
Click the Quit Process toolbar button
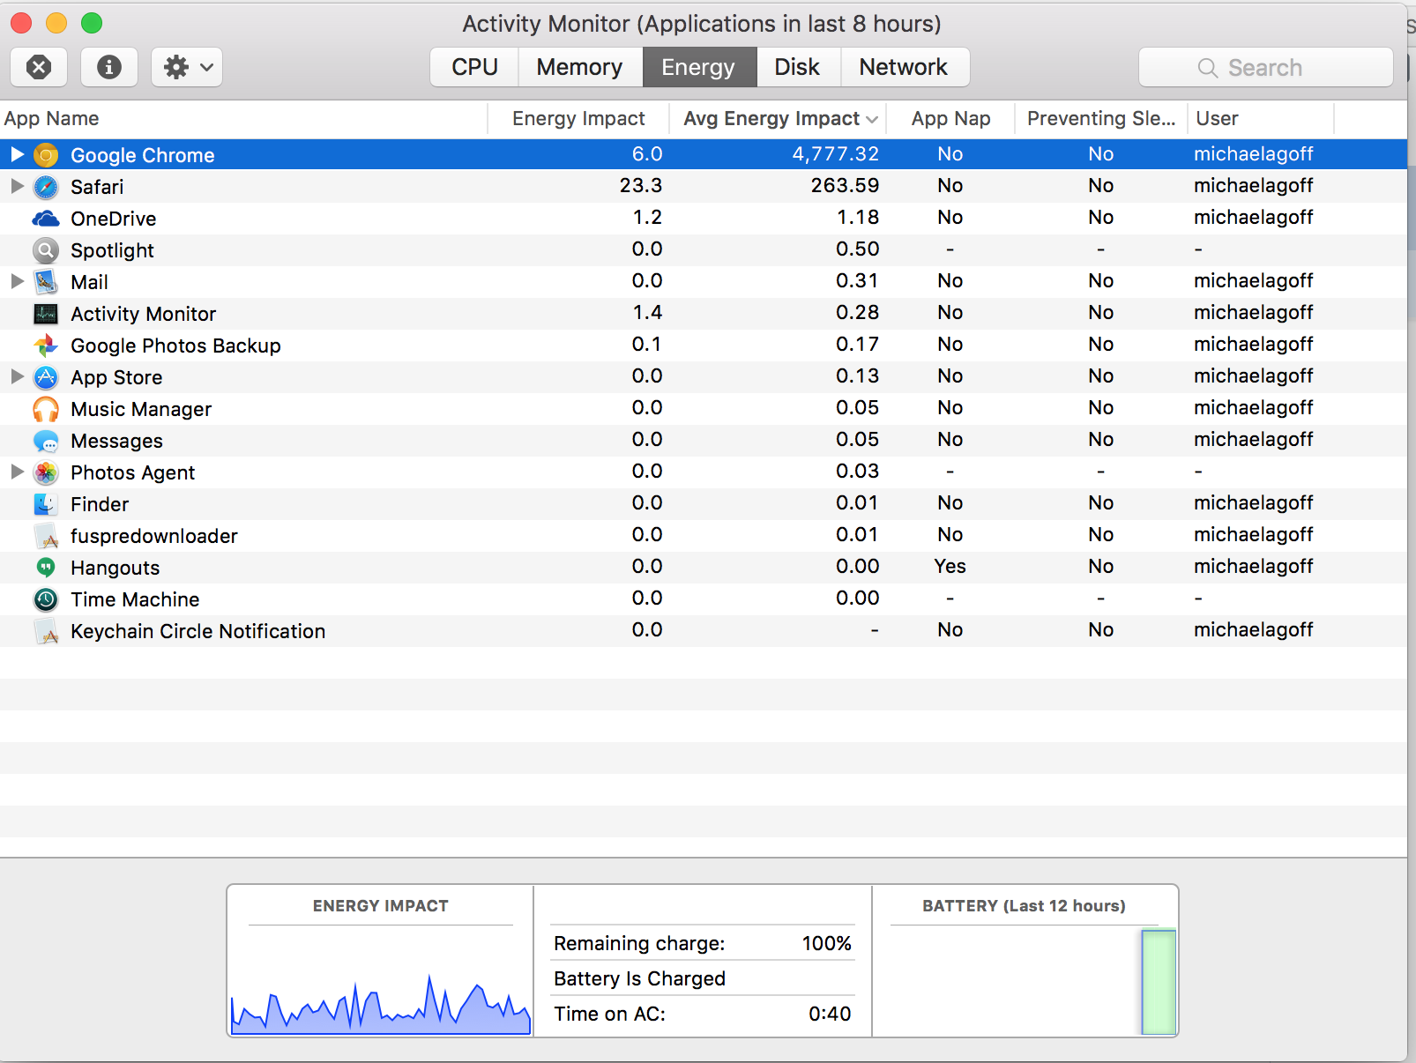point(39,67)
